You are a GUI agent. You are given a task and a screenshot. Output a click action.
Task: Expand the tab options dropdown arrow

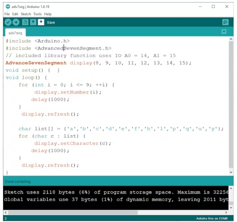(x=224, y=32)
